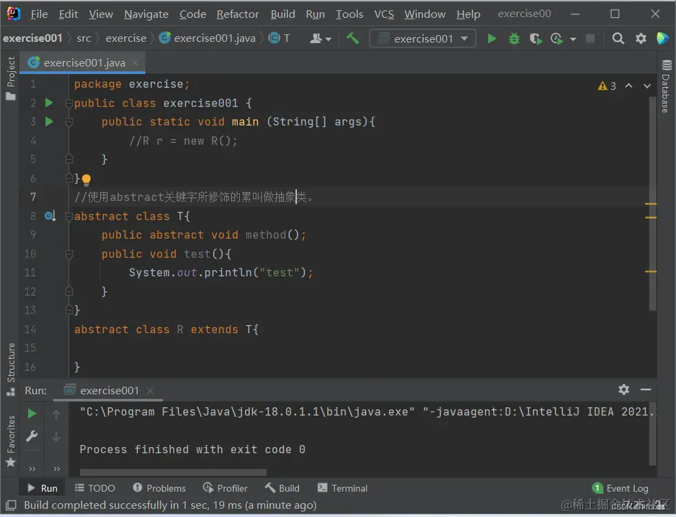Screen dimensions: 676x517
Task: Rerun program with Run panel green arrow
Action: [32, 413]
